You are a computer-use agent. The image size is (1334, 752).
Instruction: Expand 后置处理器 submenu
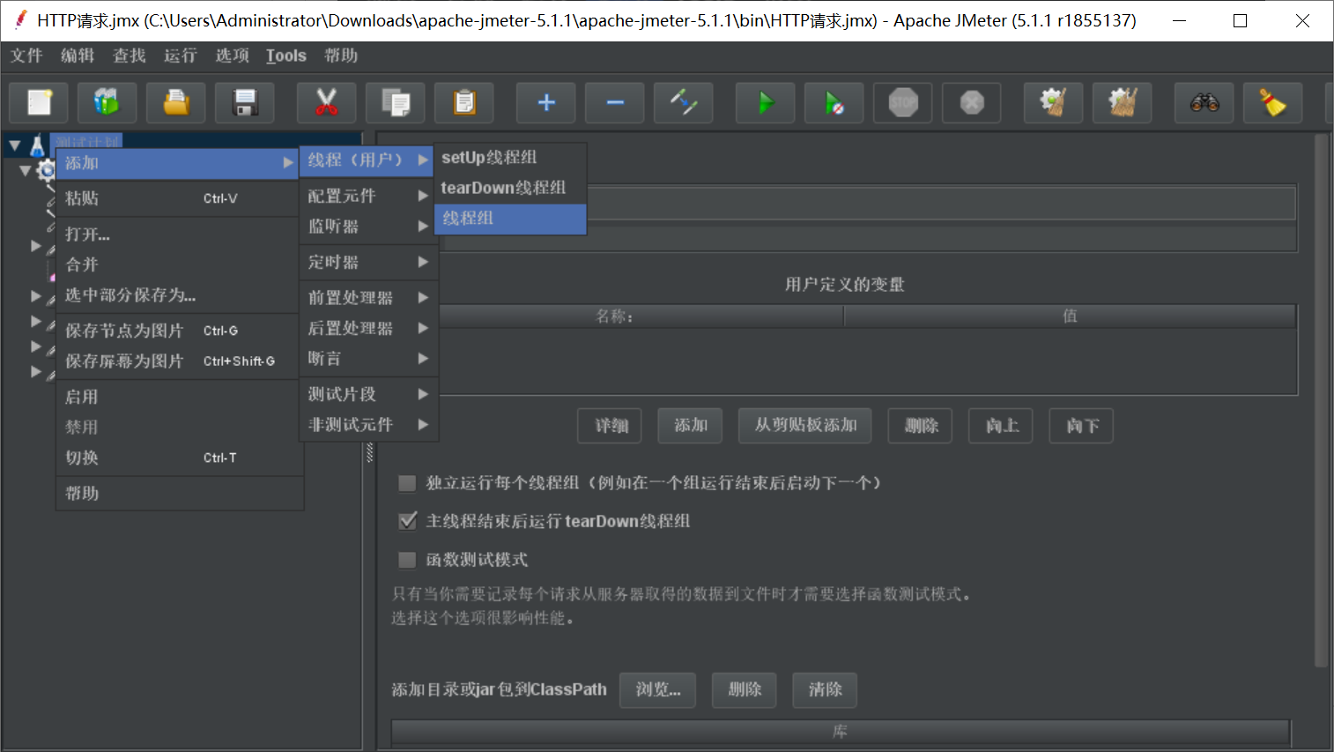point(368,328)
